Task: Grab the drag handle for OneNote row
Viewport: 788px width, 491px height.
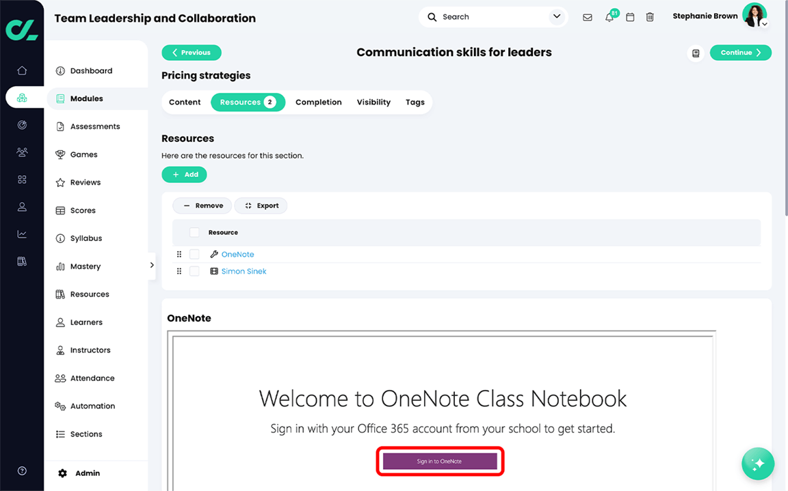Action: tap(179, 254)
